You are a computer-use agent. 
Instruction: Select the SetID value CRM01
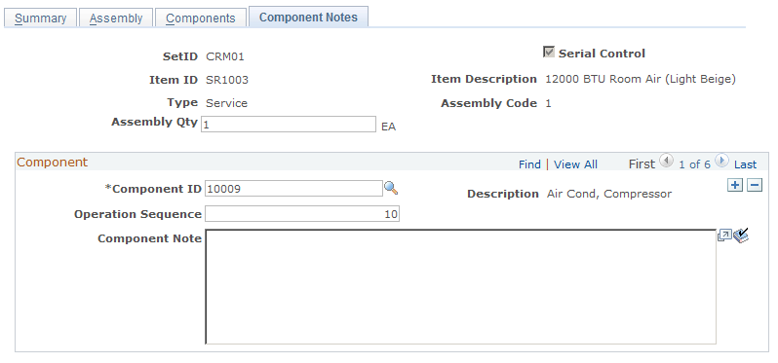point(225,56)
